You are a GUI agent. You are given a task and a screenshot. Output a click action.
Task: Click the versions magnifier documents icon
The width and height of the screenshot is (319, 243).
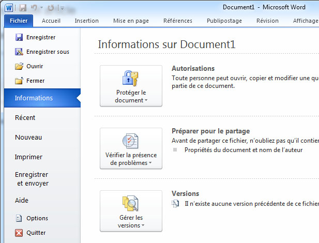(x=130, y=203)
